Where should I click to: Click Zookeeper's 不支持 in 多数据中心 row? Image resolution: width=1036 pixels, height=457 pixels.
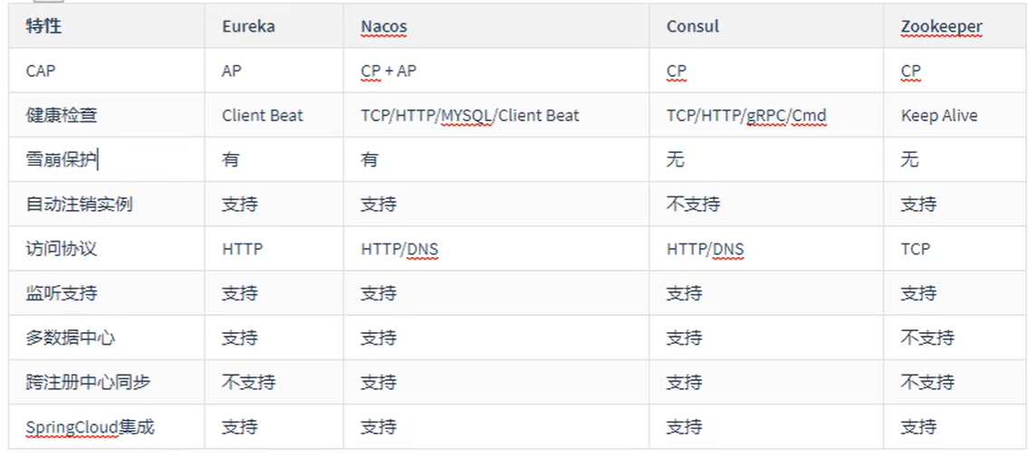[927, 338]
